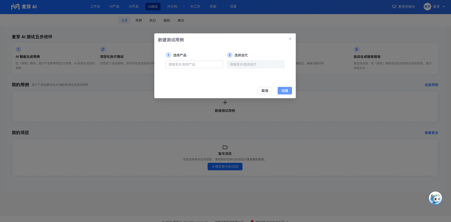The width and height of the screenshot is (451, 222).
Task: Open the 选择迭代 search dropdown
Action: pos(255,64)
